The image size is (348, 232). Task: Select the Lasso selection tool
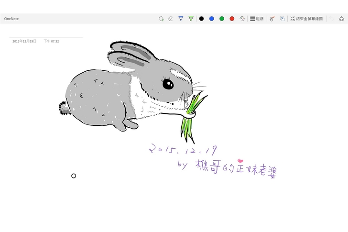pos(161,19)
